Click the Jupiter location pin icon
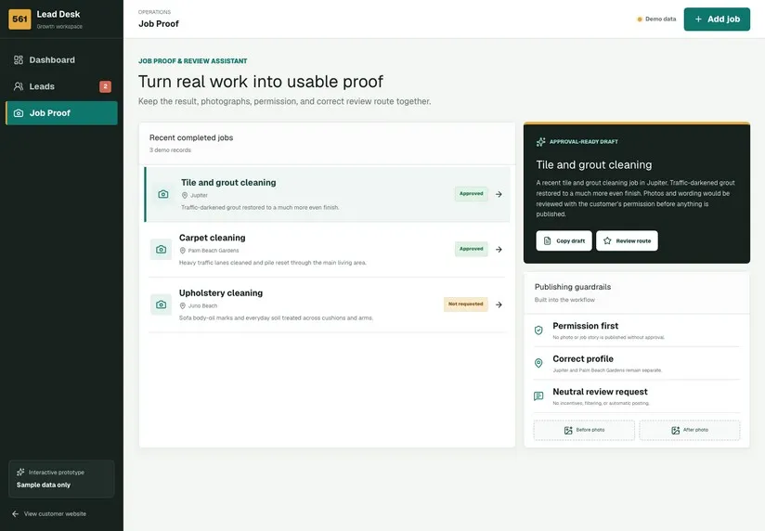 pos(185,195)
